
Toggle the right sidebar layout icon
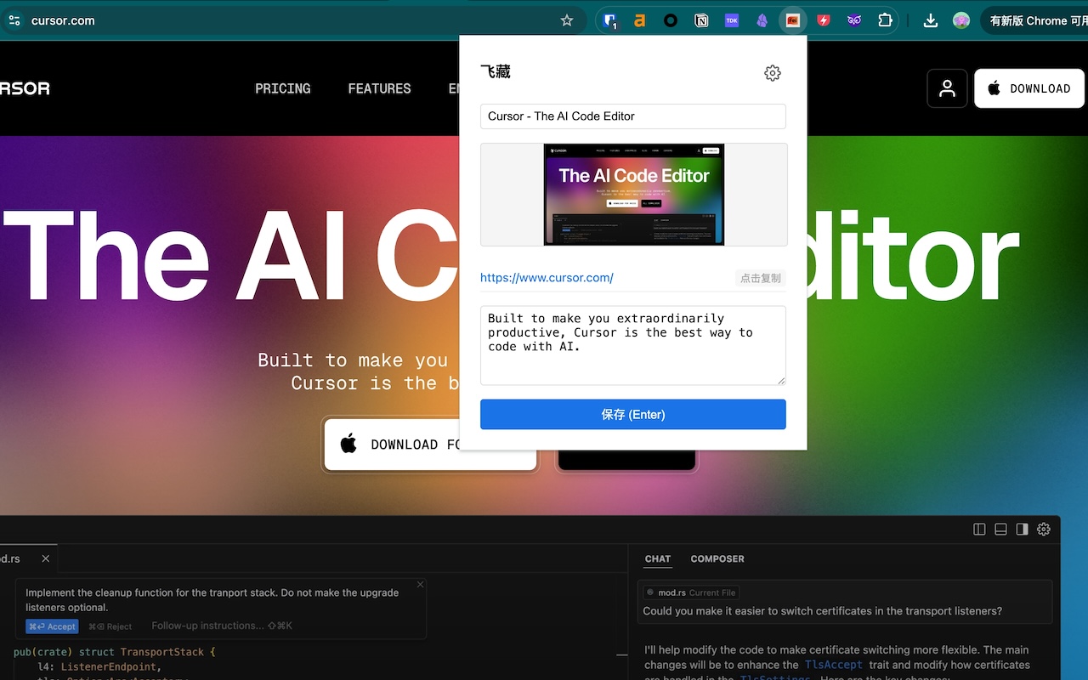pyautogui.click(x=1022, y=529)
